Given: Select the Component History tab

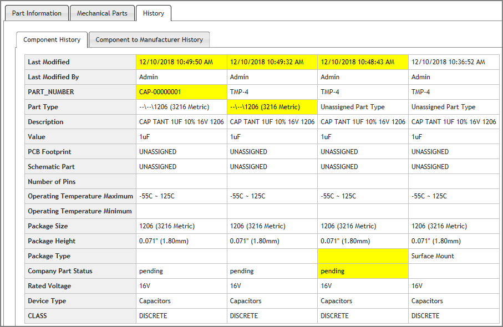Looking at the screenshot, I should 51,39.
